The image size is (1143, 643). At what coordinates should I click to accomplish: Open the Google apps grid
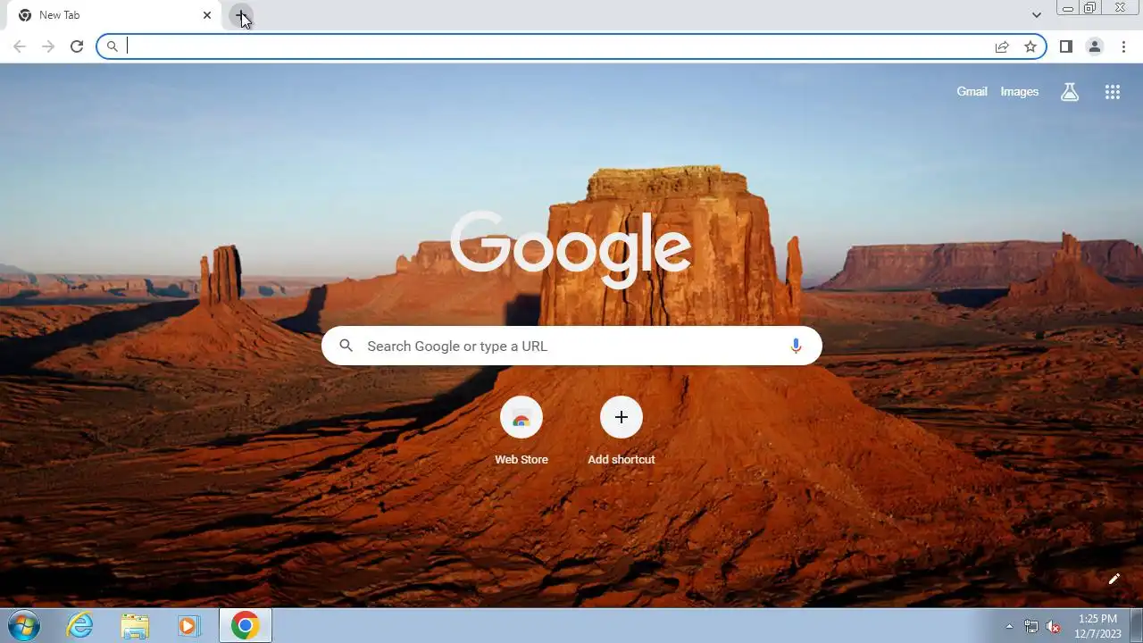[1112, 92]
